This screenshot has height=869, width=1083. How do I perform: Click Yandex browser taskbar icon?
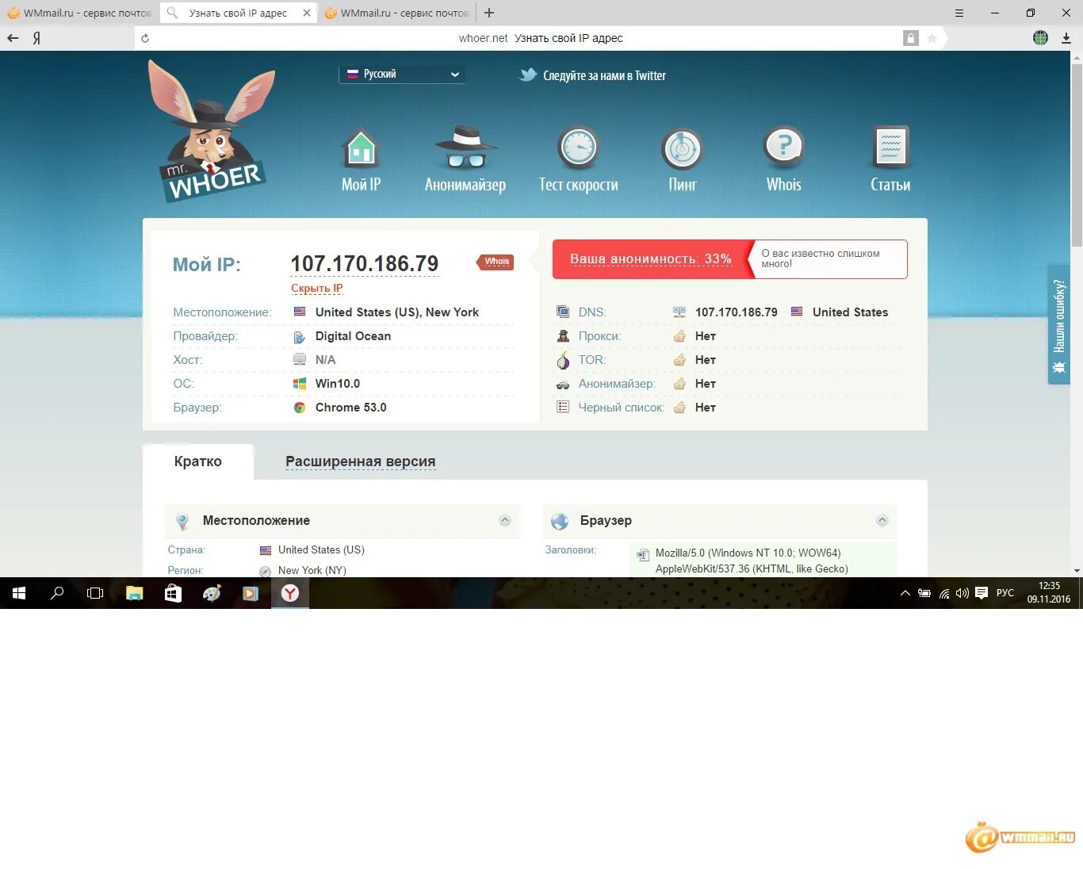(x=290, y=593)
